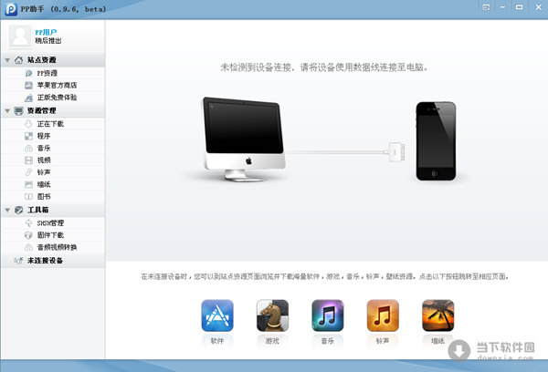
Task: Click the PP资源 sidebar icon
Action: coord(28,73)
